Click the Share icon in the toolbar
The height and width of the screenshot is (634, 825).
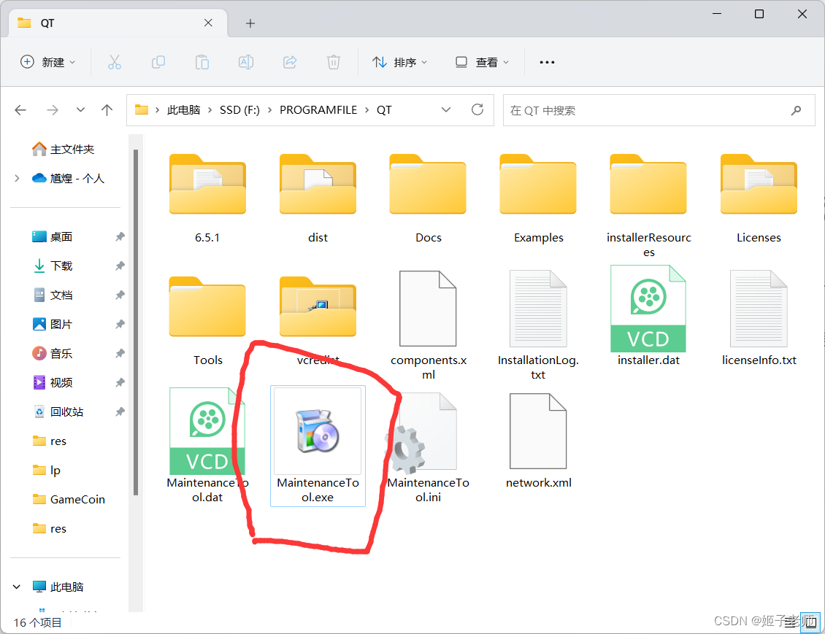pyautogui.click(x=290, y=62)
